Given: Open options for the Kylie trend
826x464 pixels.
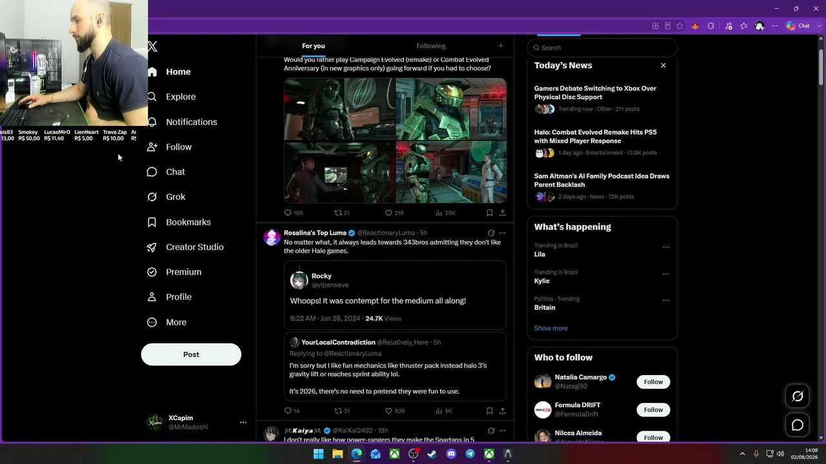Looking at the screenshot, I should pyautogui.click(x=666, y=273).
